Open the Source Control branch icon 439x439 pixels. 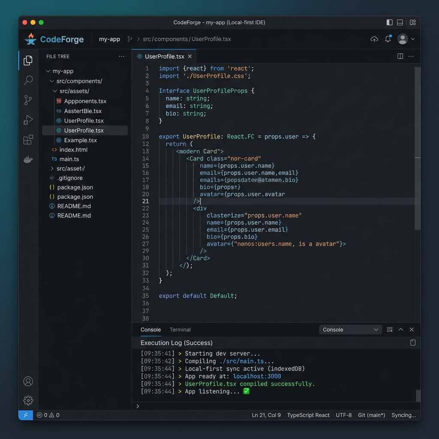28,100
